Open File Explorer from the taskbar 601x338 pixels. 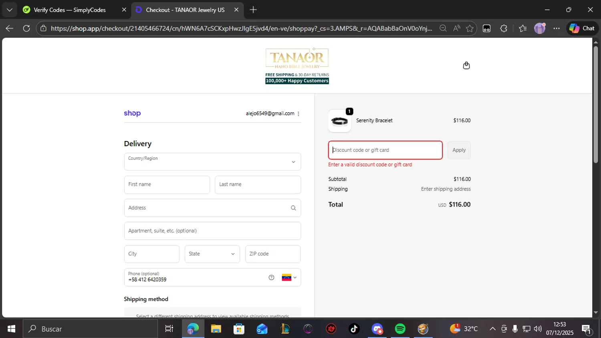pyautogui.click(x=216, y=329)
